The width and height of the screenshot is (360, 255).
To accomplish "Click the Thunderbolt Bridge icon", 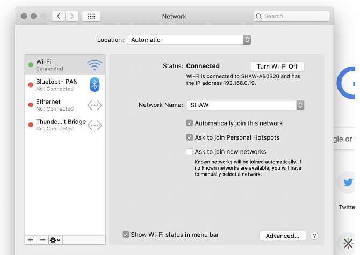I will 95,125.
